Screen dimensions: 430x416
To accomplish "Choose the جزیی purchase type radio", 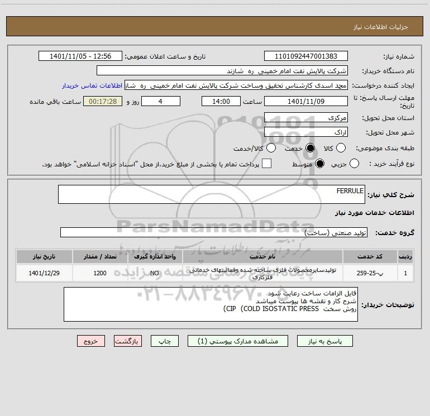I will pyautogui.click(x=354, y=164).
